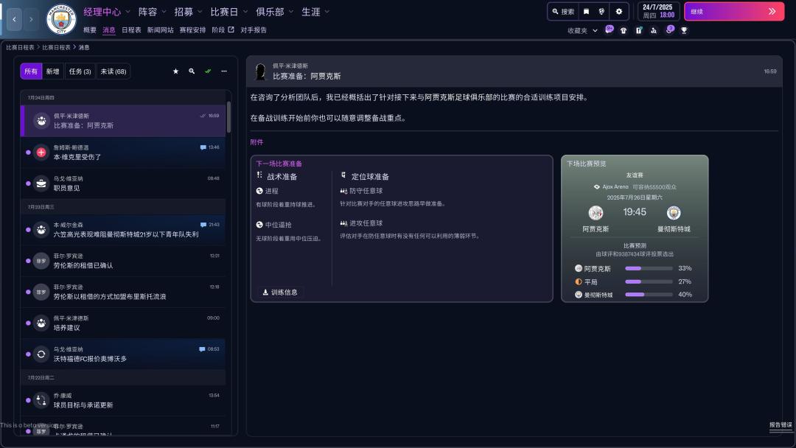
Task: Open the 9+ chat bubble shortcut
Action: [610, 30]
